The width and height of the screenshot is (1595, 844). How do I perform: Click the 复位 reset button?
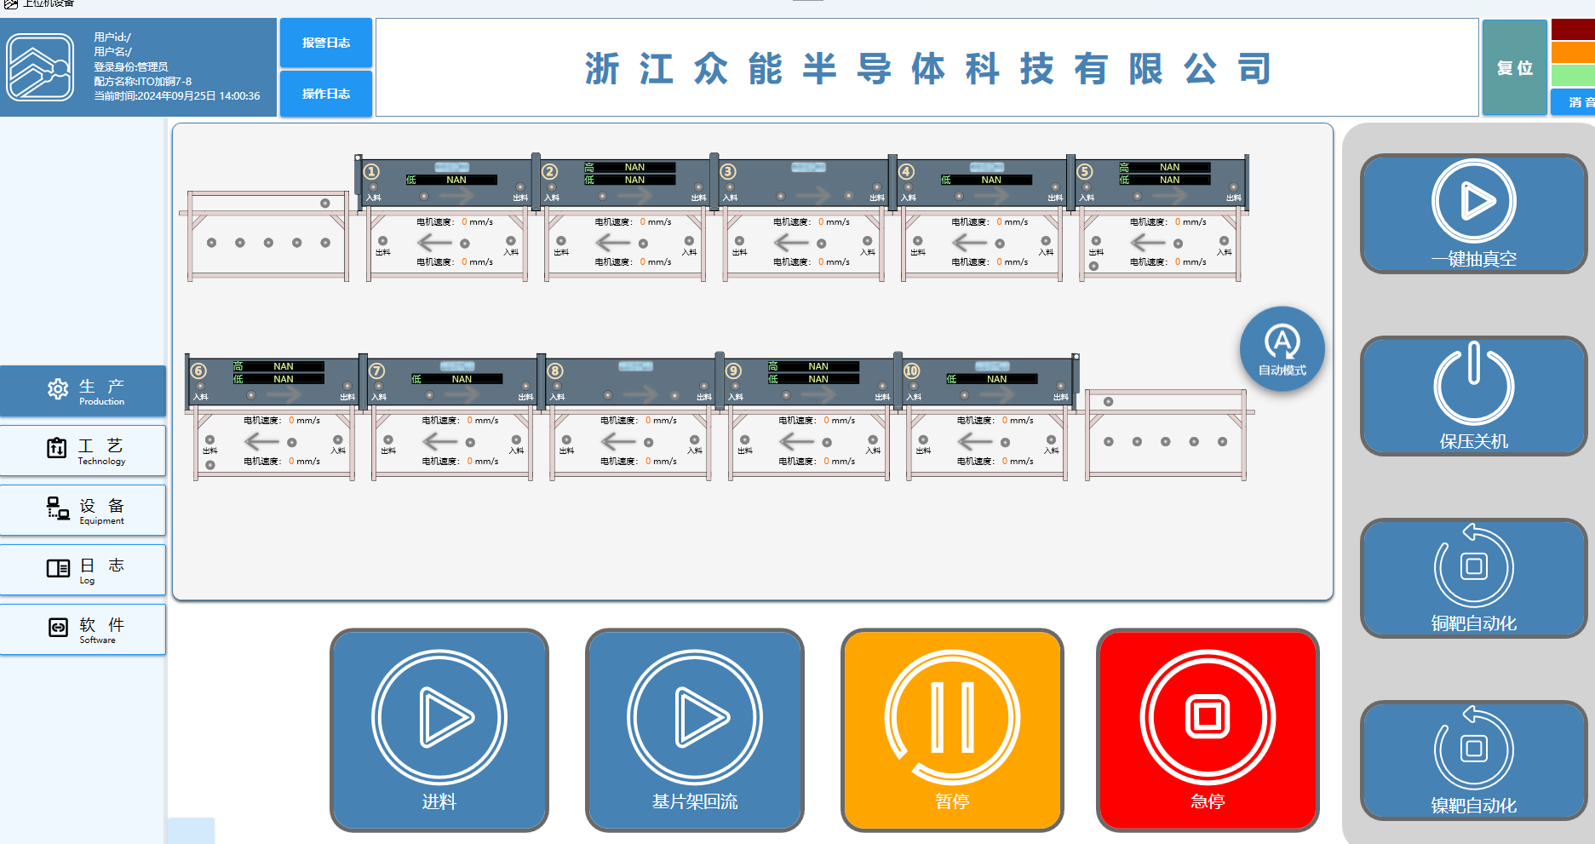tap(1515, 67)
